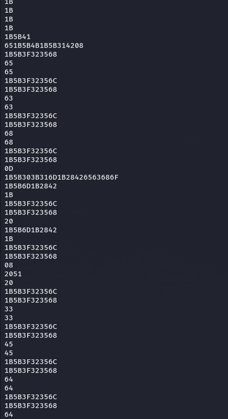Click 1B5B3F323568 line directly above 08
Viewport: 228px width, 419px height.
(x=31, y=256)
